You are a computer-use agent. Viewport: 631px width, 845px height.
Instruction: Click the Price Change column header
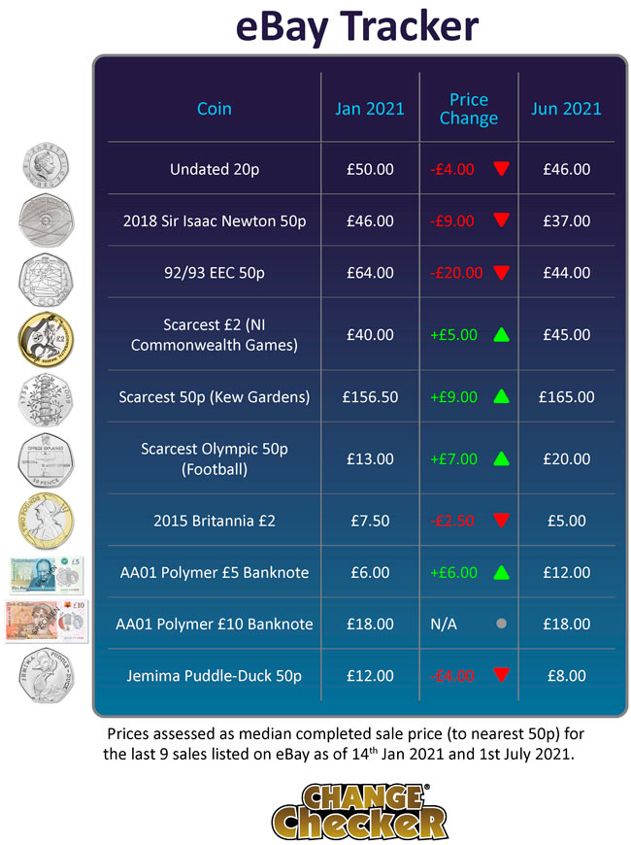(x=469, y=109)
